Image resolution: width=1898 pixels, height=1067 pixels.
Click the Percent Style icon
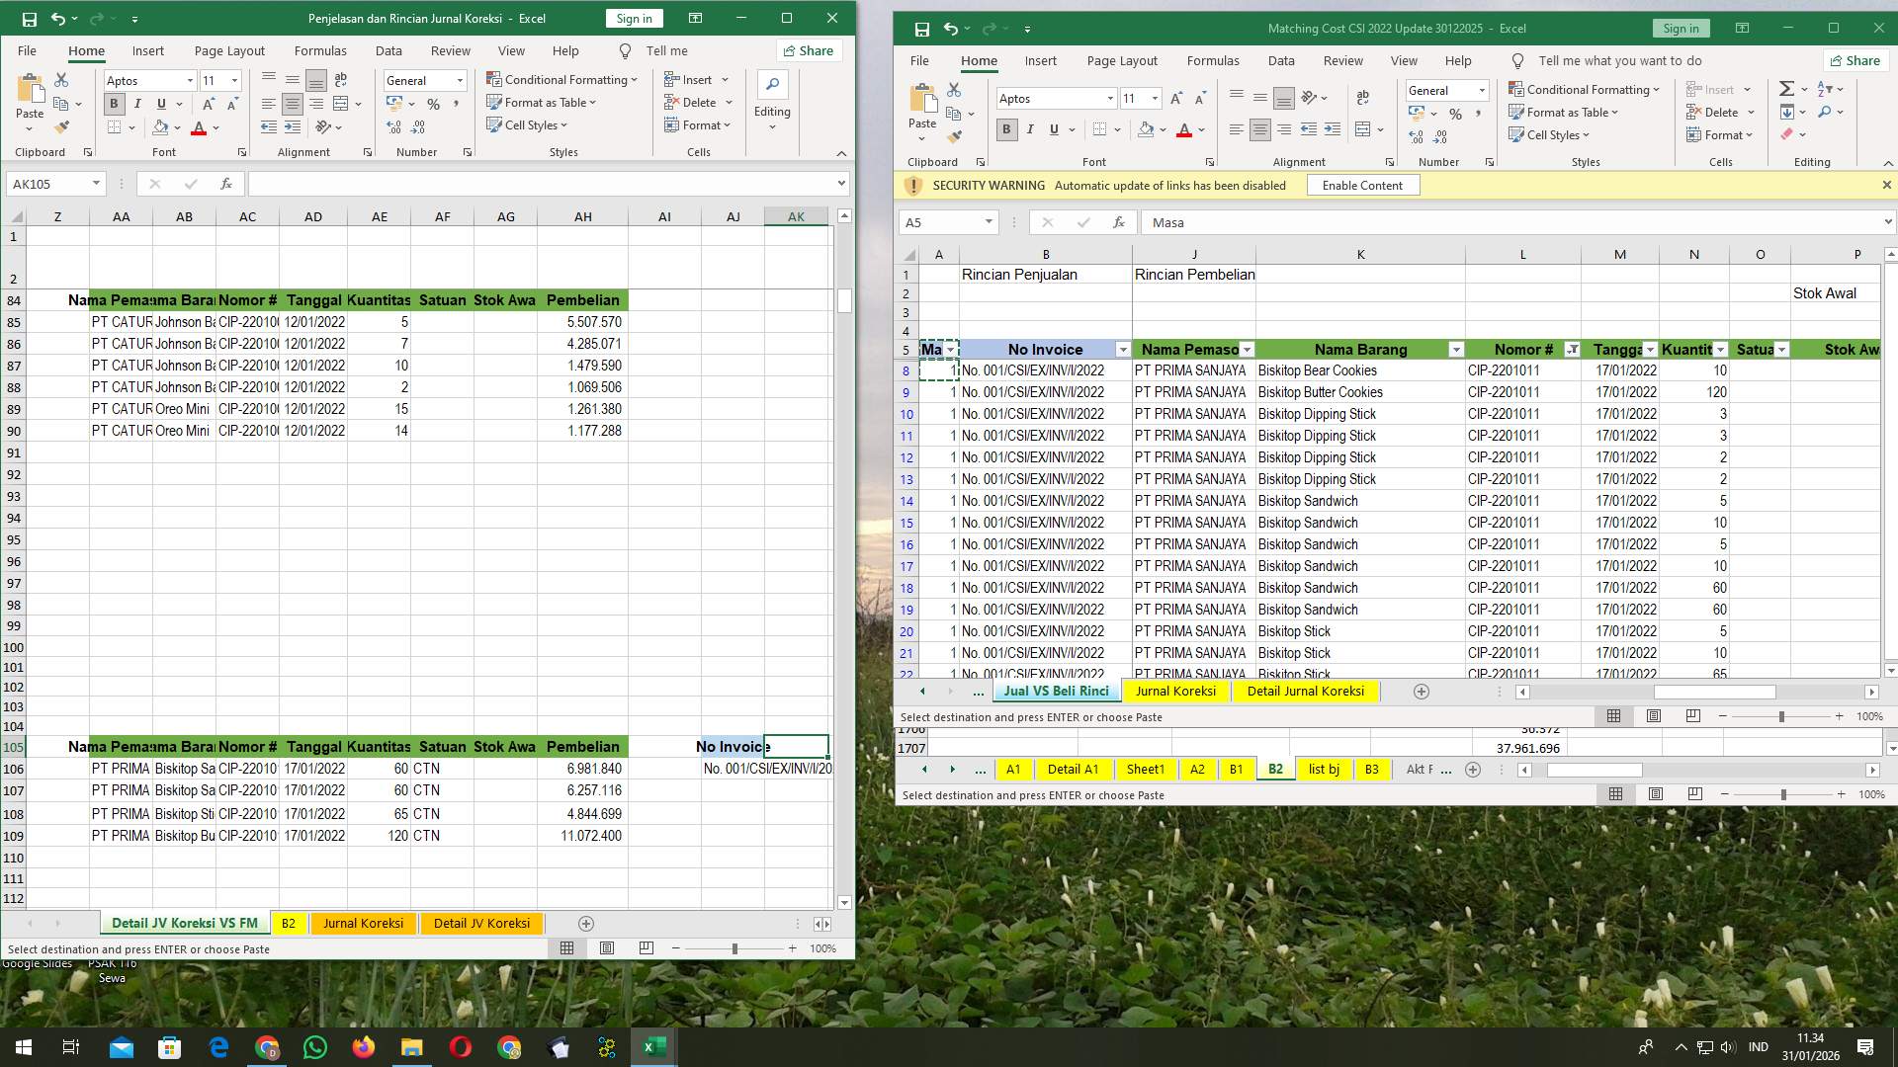[x=431, y=102]
